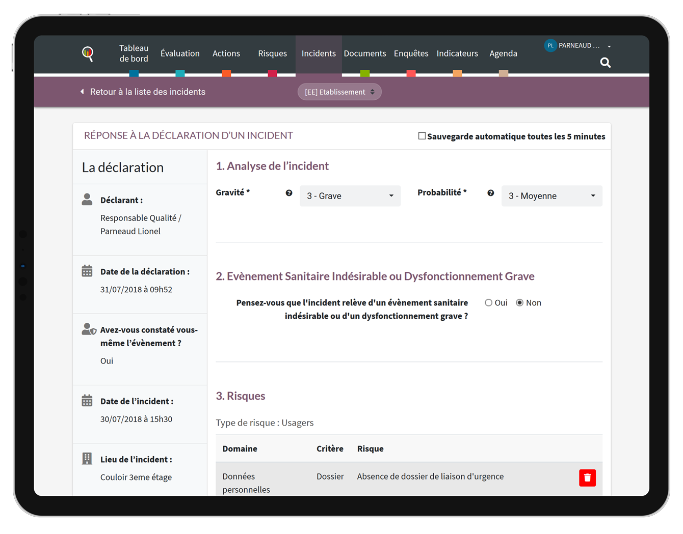Enable automatic save every 5 minutes
This screenshot has width=683, height=534.
click(x=422, y=136)
